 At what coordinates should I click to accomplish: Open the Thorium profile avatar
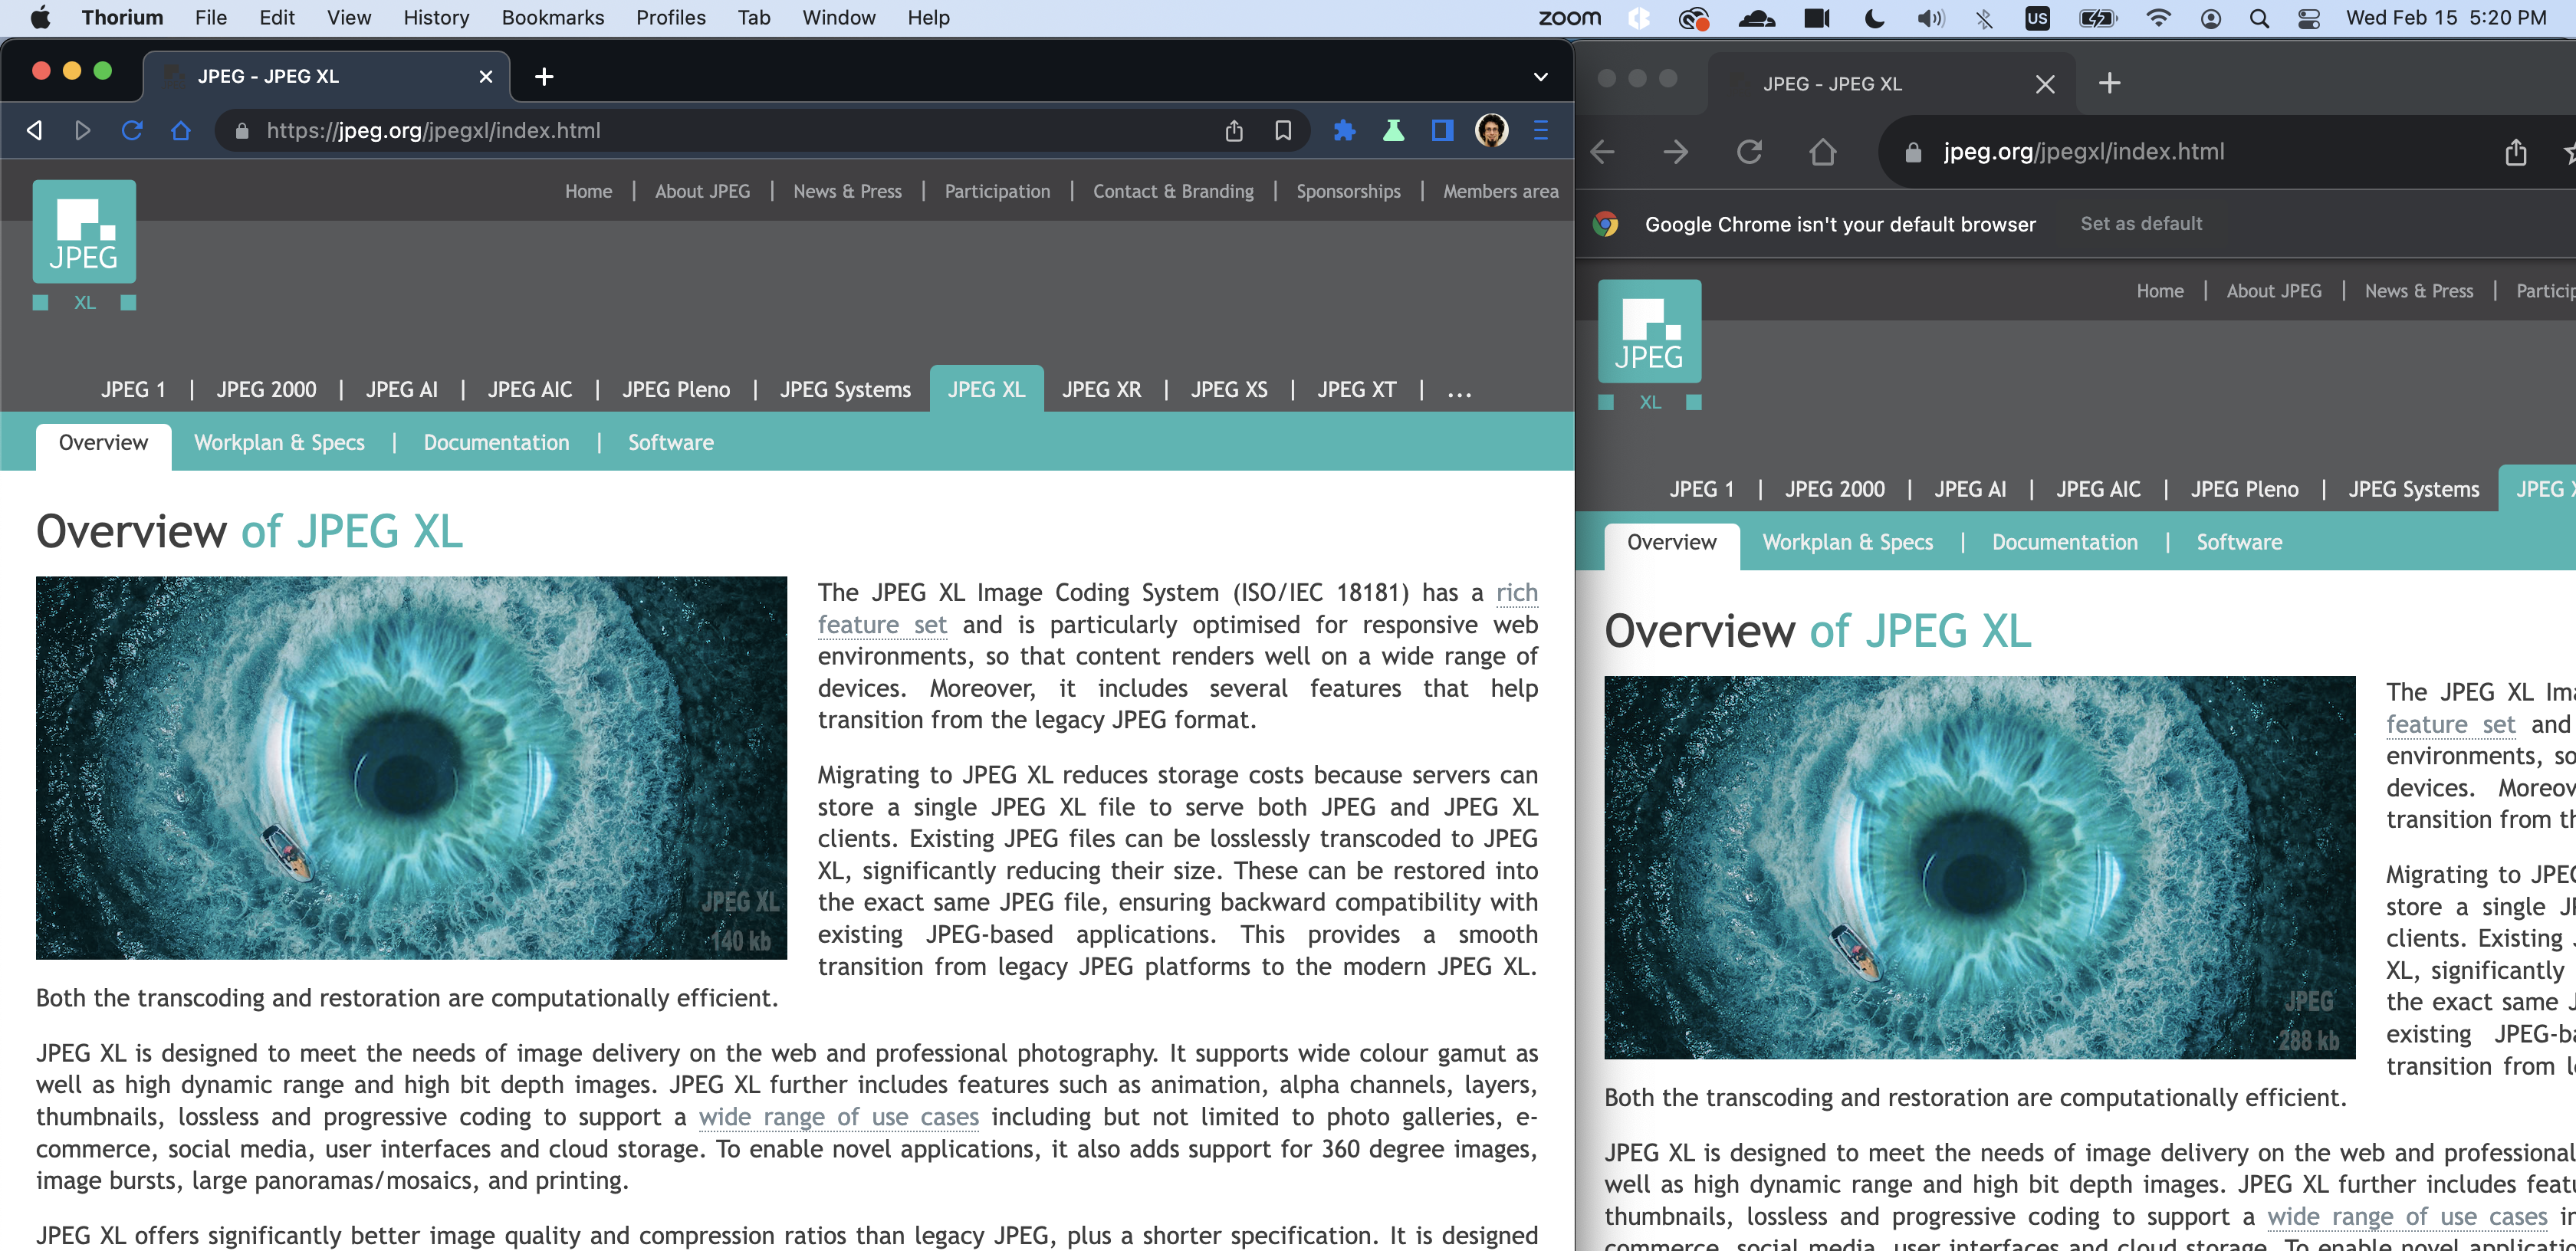click(x=1491, y=131)
